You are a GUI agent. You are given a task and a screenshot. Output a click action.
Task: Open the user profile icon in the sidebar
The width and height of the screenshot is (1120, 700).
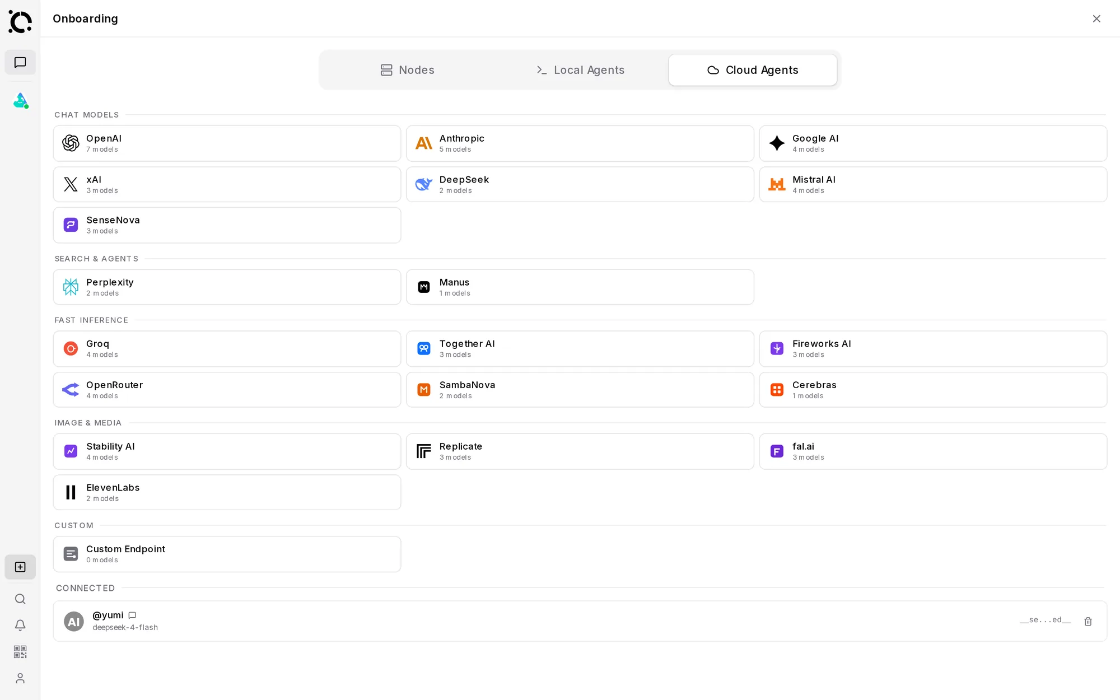tap(20, 679)
